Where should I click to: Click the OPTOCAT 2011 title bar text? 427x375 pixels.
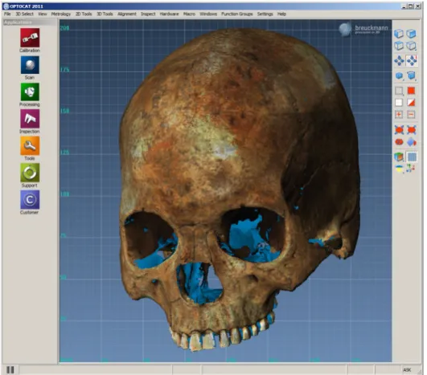point(27,6)
